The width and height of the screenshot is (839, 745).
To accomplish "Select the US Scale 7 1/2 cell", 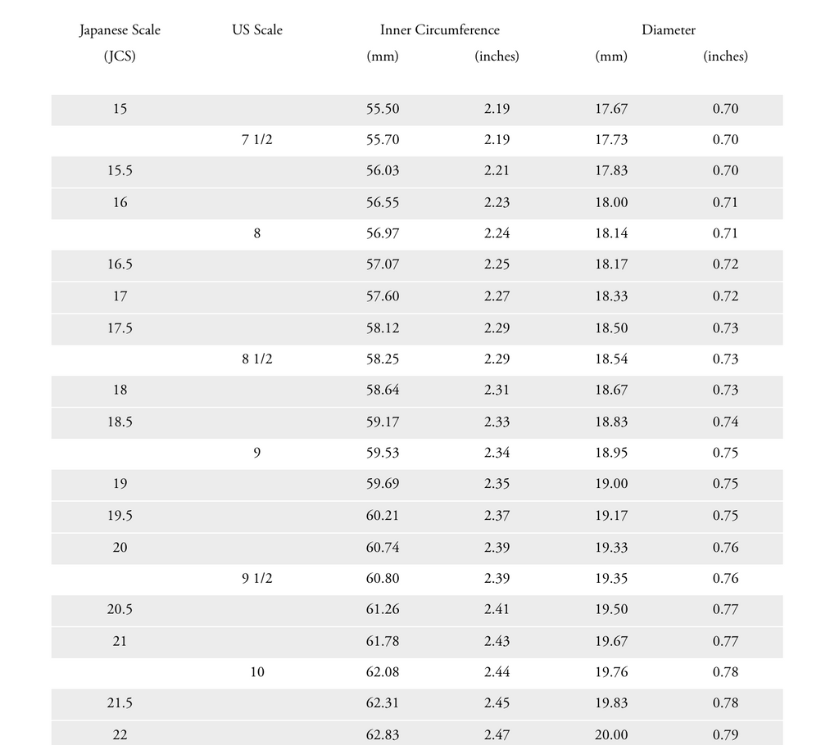I will tap(256, 140).
